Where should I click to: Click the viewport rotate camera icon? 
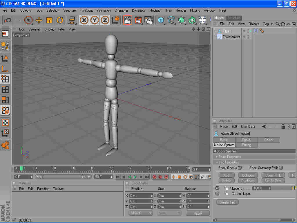(203, 29)
